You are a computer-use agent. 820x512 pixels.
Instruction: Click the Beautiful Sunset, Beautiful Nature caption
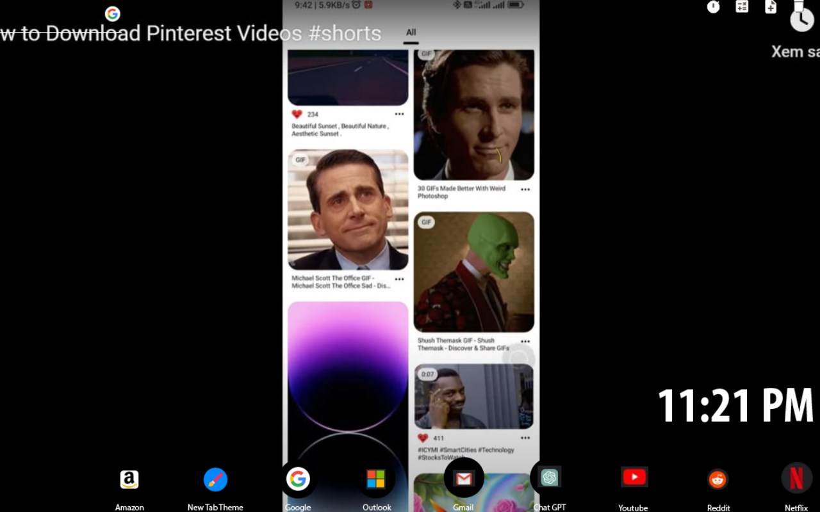(x=340, y=130)
